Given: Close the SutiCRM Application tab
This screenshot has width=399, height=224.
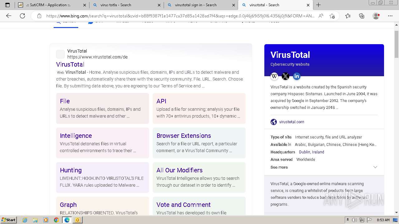Looking at the screenshot, I should click(85, 5).
